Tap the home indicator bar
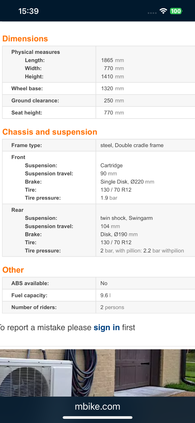Image resolution: width=195 pixels, height=423 pixels. pos(97,418)
